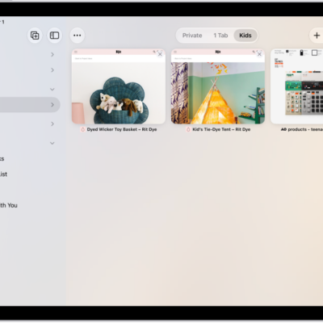Image resolution: width=323 pixels, height=323 pixels.
Task: Open the teenage products page thumbnail
Action: (x=296, y=86)
